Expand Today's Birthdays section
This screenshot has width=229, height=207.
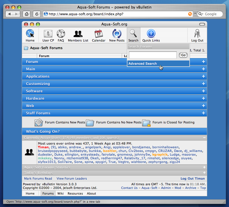point(204,173)
